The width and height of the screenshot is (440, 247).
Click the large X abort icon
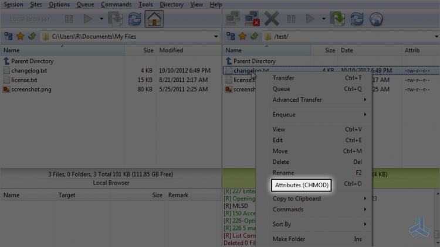point(272,19)
